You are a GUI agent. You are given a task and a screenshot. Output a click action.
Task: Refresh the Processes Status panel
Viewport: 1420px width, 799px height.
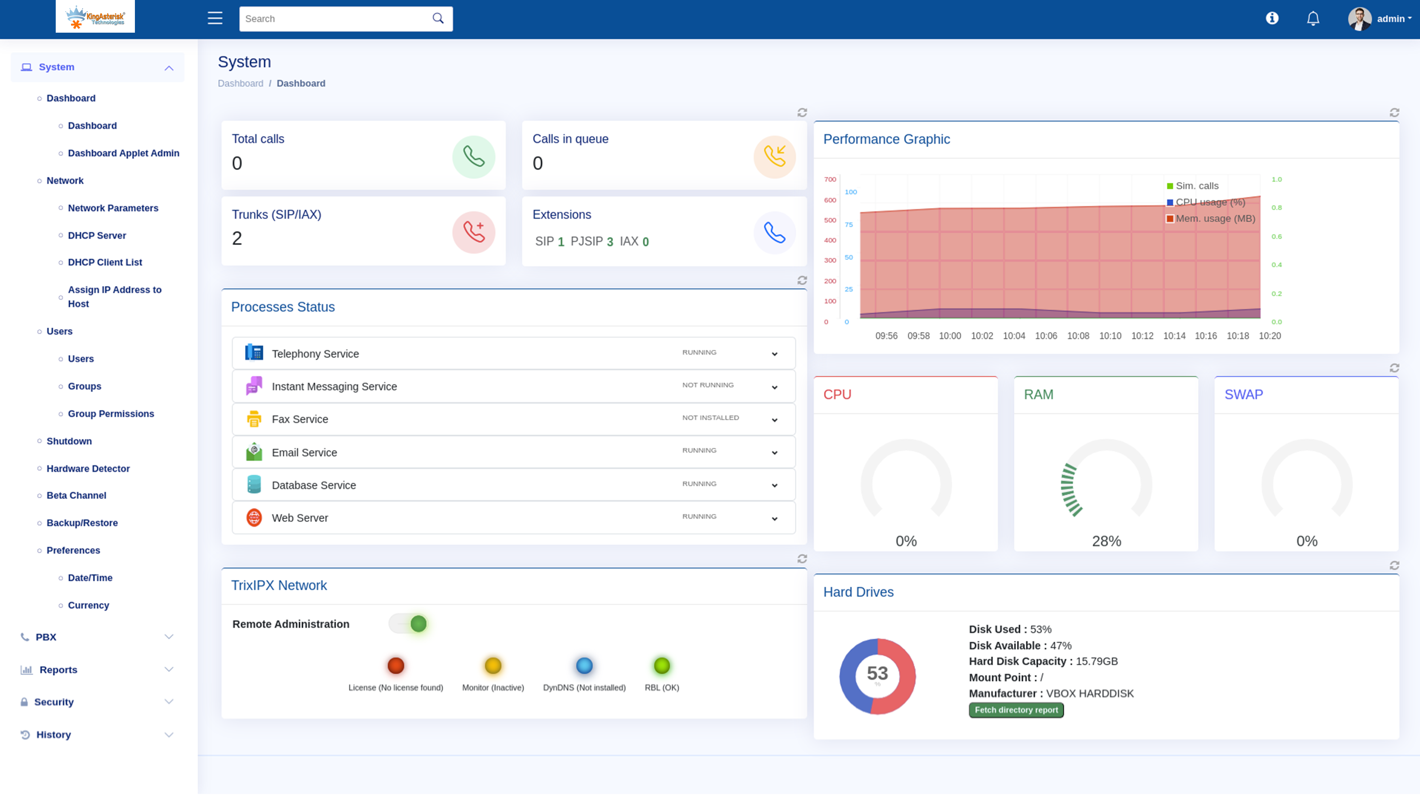coord(802,280)
